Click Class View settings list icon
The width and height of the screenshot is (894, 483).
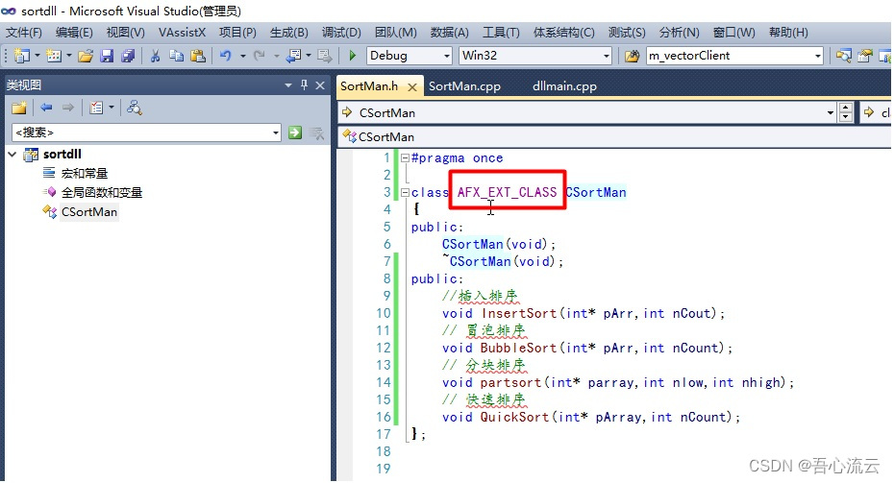coord(96,108)
